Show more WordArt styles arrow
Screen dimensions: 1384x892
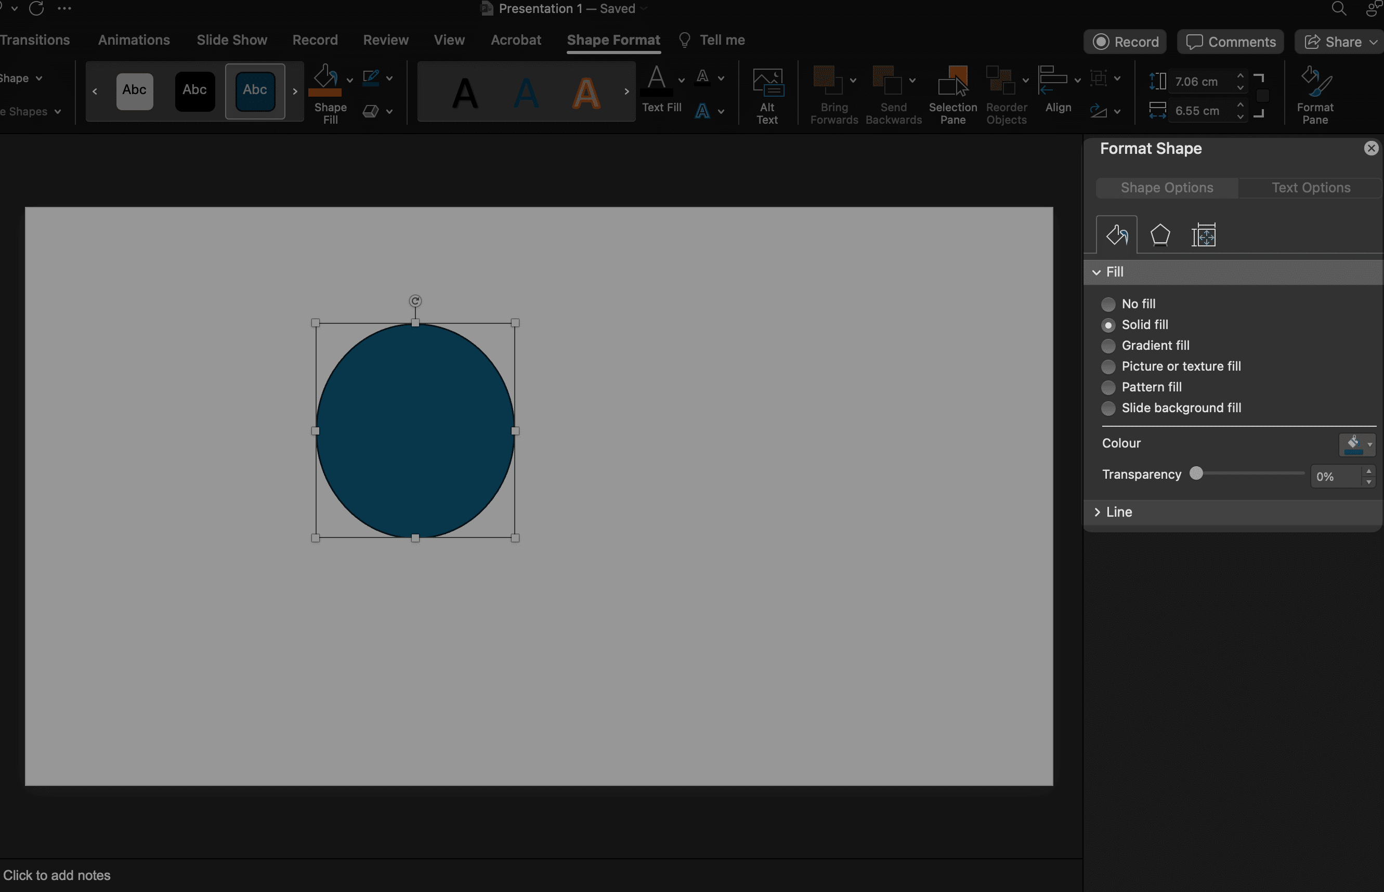[x=626, y=91]
